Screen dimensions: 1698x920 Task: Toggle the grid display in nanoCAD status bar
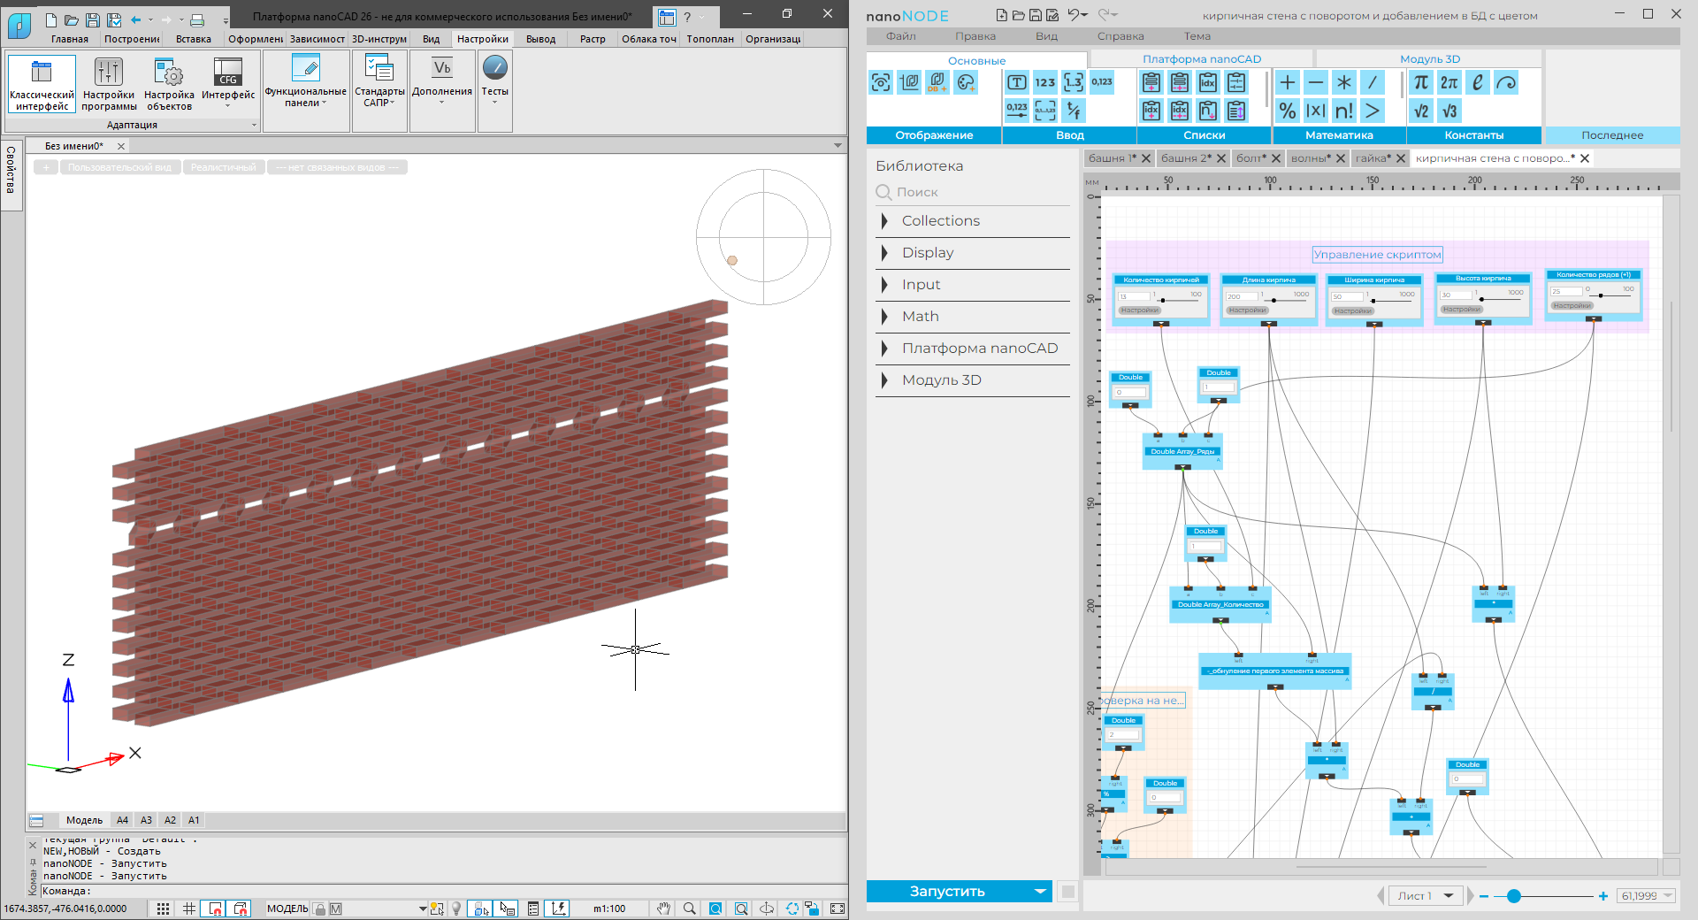[189, 908]
